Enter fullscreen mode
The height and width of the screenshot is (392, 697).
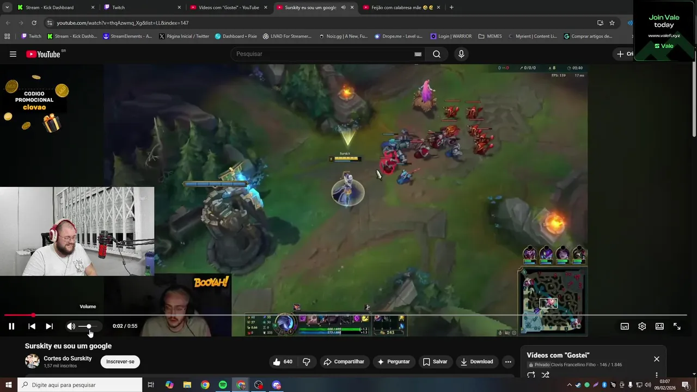pyautogui.click(x=677, y=326)
